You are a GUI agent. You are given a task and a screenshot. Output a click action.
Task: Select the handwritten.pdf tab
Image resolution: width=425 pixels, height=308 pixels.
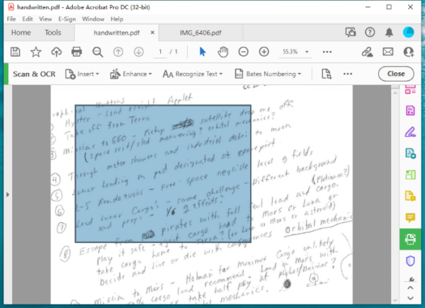click(x=117, y=33)
